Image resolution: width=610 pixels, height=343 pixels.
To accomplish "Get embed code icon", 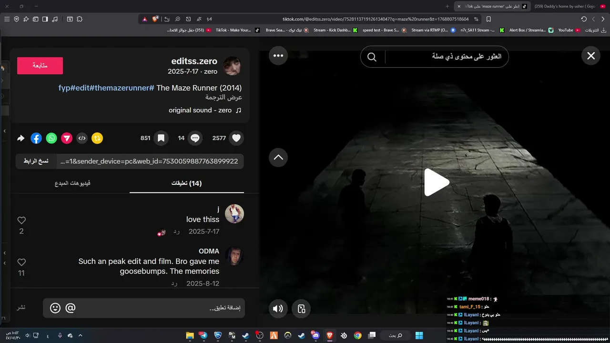I will [82, 138].
